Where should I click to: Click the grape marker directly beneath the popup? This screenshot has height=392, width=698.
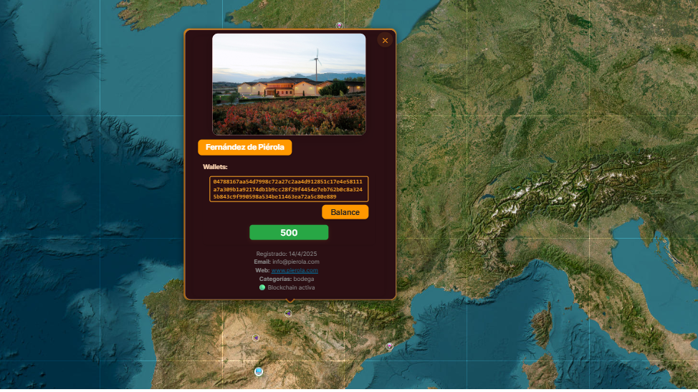coord(289,313)
